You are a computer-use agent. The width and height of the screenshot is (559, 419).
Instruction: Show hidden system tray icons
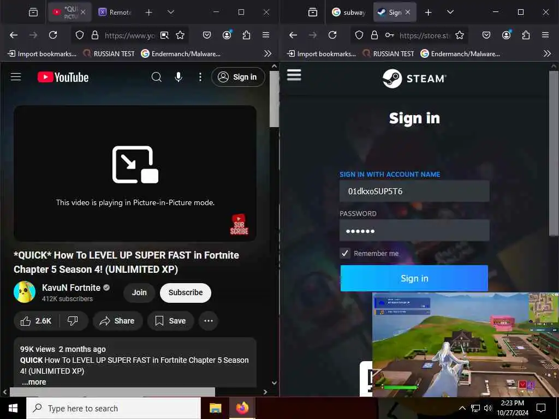(462, 408)
